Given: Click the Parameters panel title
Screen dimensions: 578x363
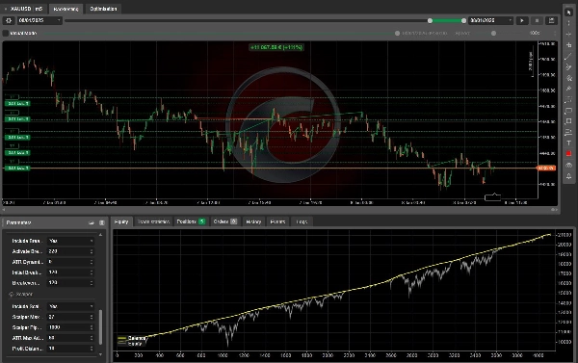Looking at the screenshot, I should coord(18,222).
